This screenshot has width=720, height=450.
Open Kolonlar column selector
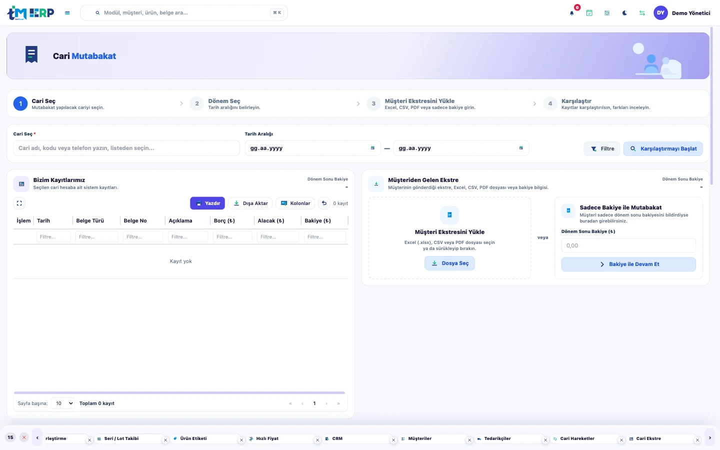295,203
